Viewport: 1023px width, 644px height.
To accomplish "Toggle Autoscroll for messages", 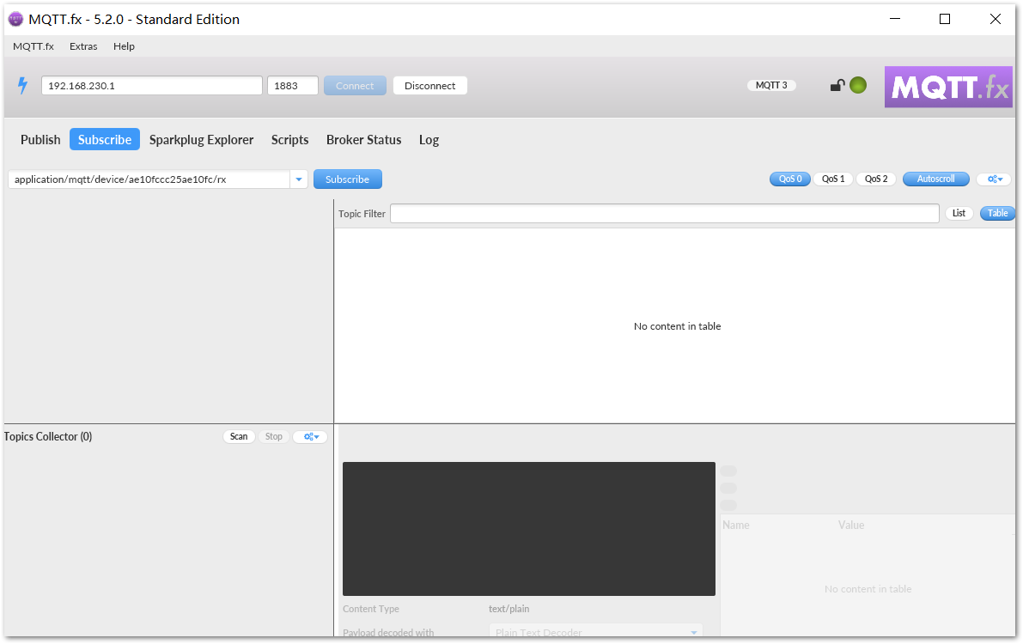I will (x=935, y=179).
